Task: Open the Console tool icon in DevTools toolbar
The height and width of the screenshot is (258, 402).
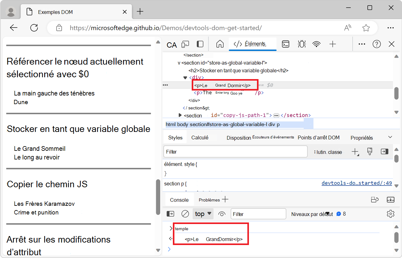Action: [x=285, y=44]
